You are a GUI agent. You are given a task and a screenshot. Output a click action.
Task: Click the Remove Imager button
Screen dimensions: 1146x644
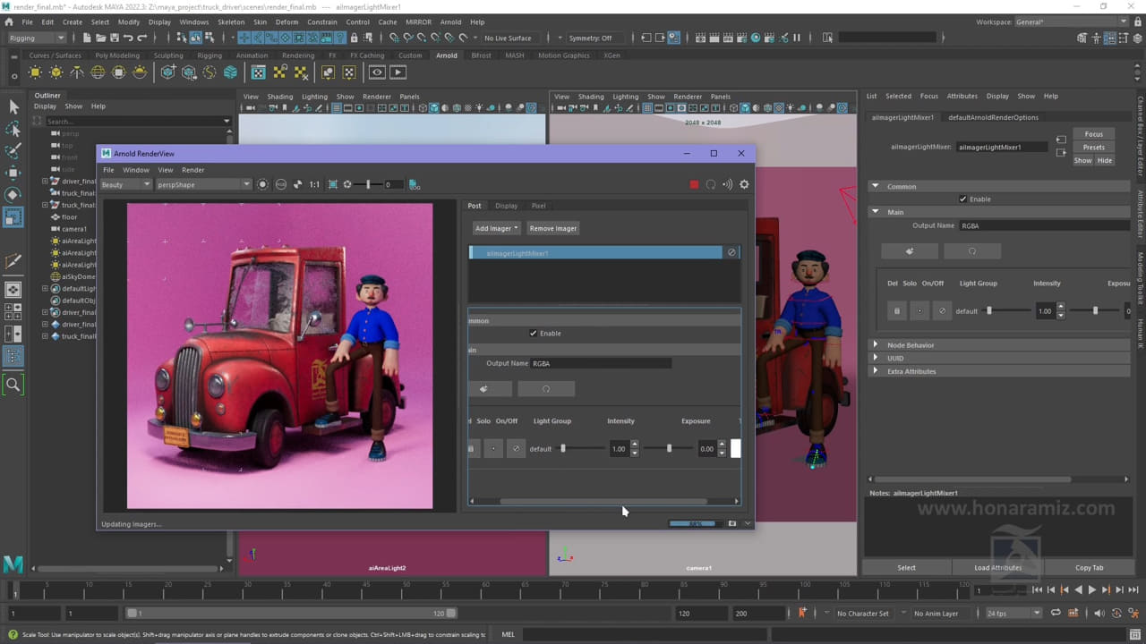[552, 228]
